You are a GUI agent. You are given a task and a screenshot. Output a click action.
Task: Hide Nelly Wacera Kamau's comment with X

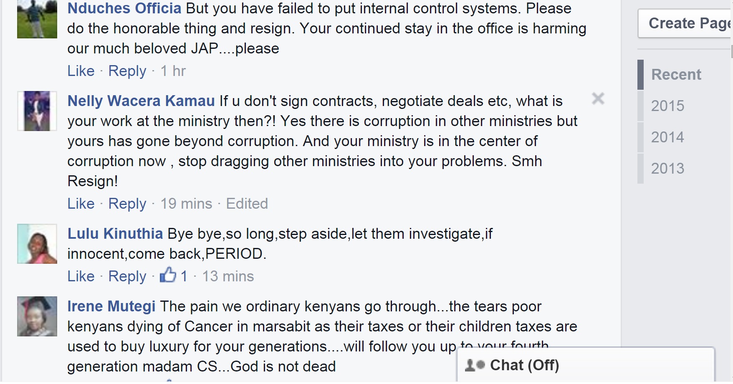coord(598,99)
